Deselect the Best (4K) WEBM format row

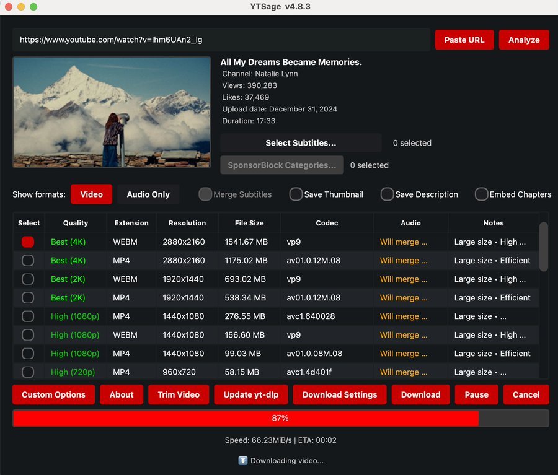tap(28, 242)
